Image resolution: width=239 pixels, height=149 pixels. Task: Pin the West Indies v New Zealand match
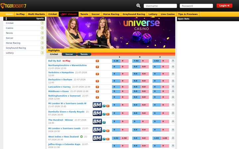173,138
